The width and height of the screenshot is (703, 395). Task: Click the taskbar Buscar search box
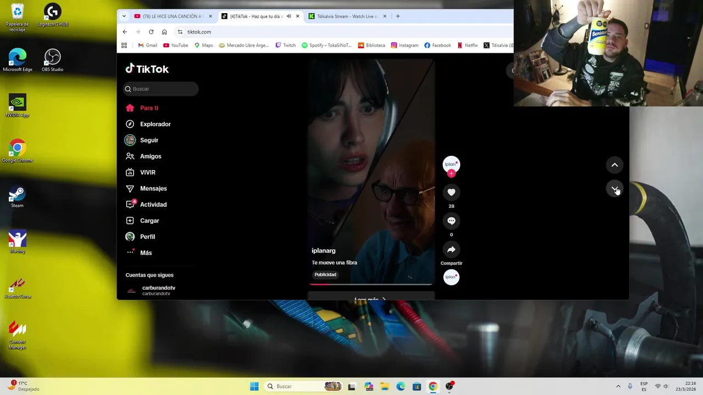coord(303,386)
